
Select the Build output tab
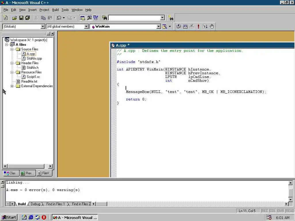(x=22, y=204)
